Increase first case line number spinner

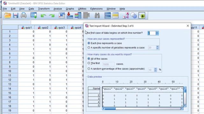(157, 32)
